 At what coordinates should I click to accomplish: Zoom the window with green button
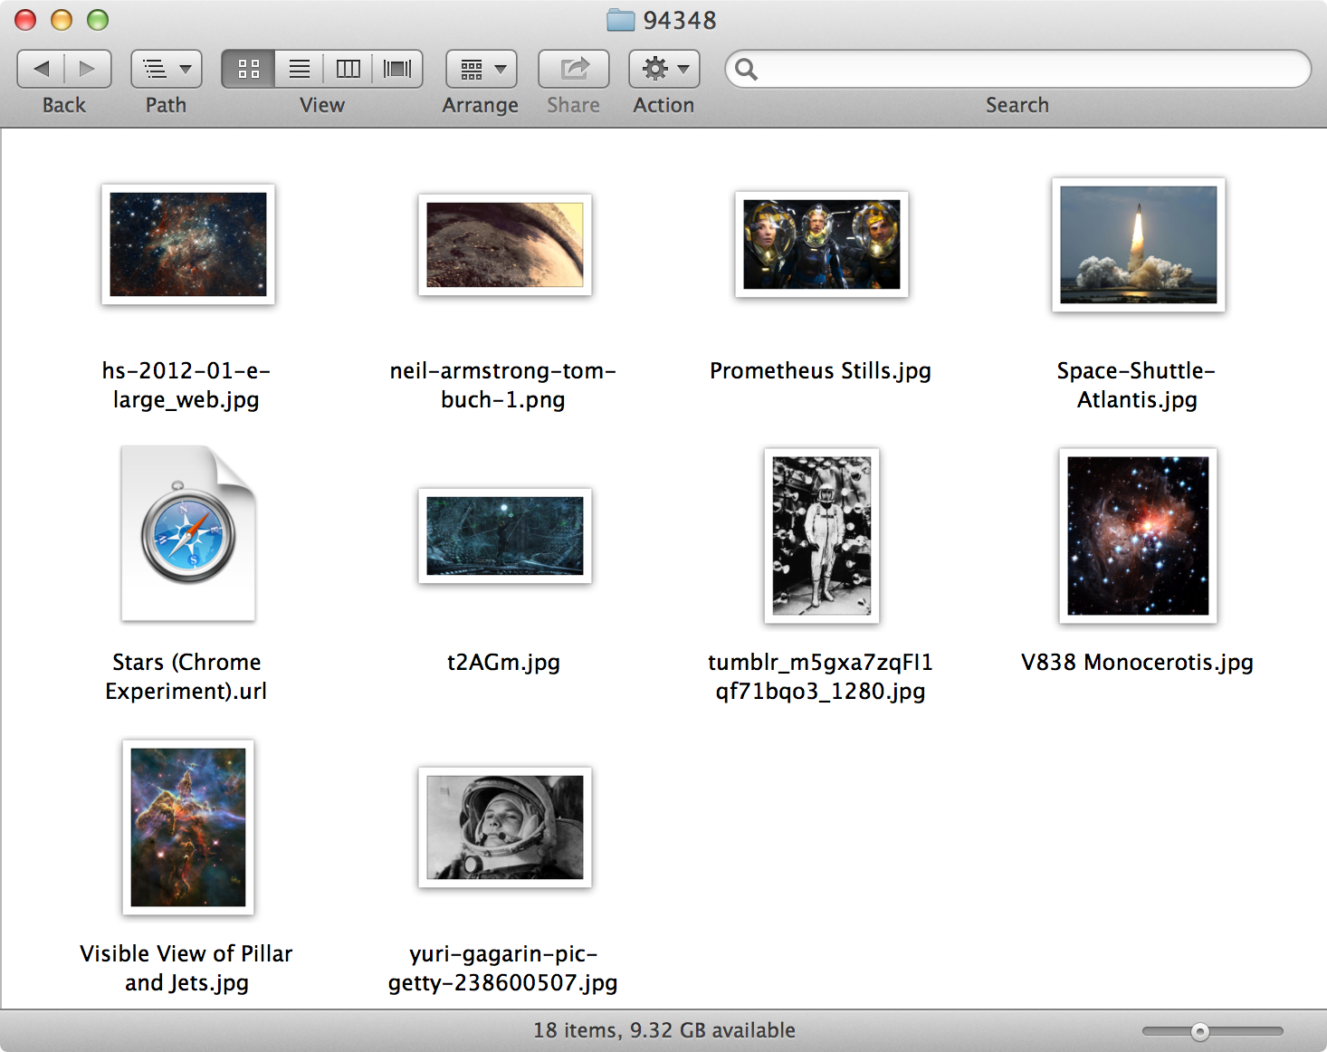tap(98, 20)
